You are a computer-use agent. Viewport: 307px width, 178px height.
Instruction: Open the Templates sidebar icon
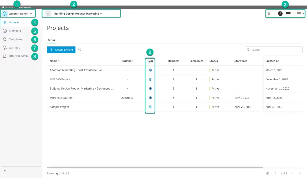4,39
